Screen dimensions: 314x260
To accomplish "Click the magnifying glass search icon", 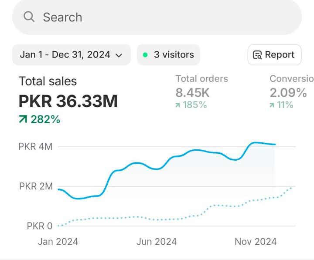I will [29, 17].
